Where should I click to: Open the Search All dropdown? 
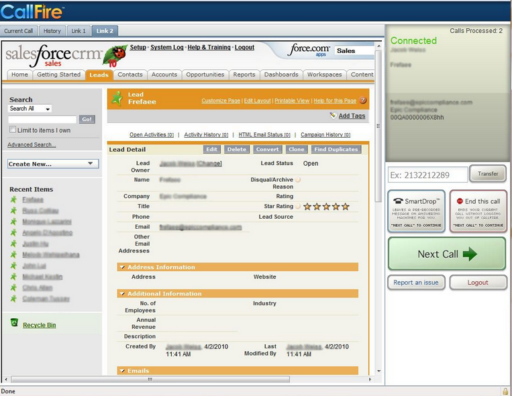pyautogui.click(x=30, y=109)
